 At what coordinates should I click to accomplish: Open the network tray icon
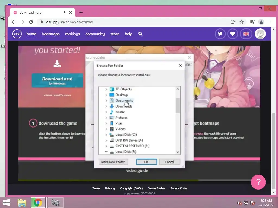coord(246,203)
